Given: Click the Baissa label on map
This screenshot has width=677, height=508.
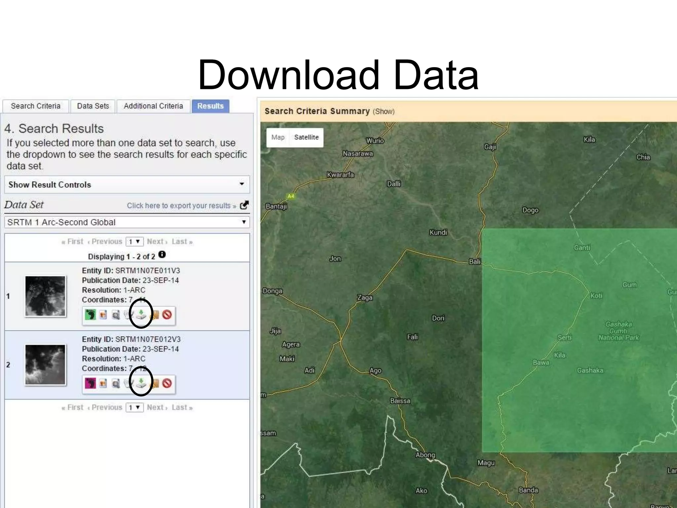Looking at the screenshot, I should click(x=400, y=401).
